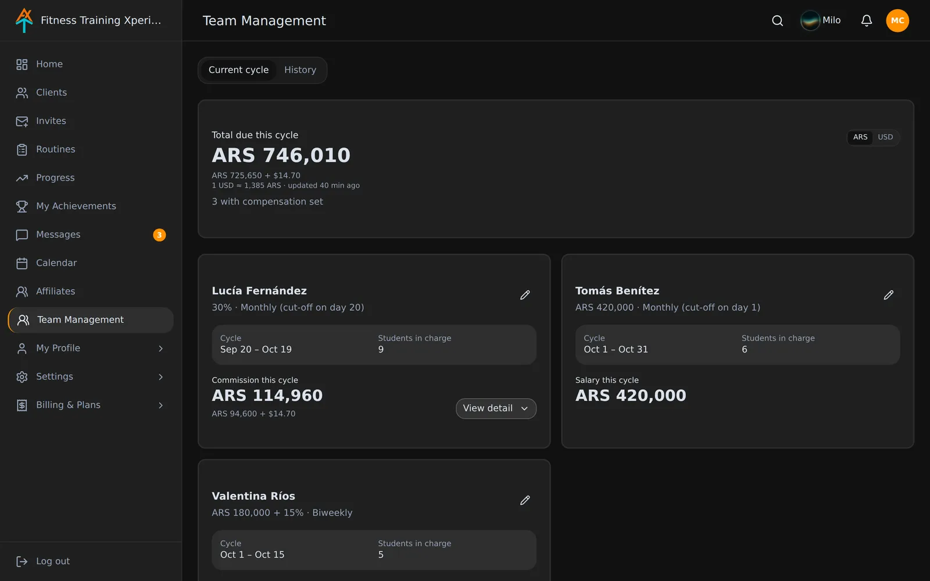
Task: Click the exchange rate updated 40 min ago line
Action: click(x=285, y=185)
